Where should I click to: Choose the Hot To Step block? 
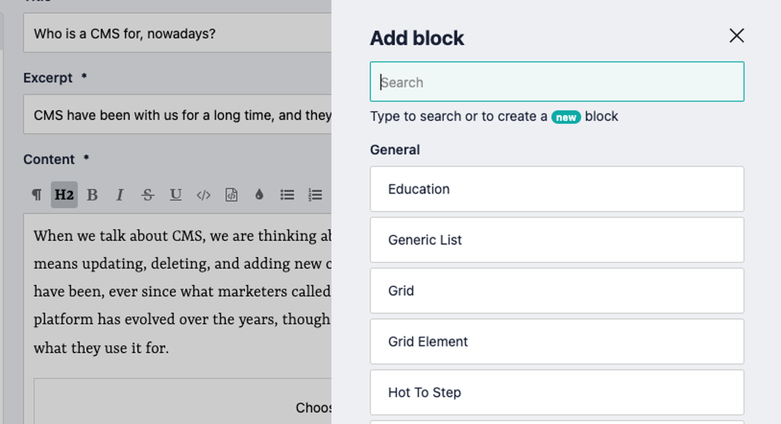[x=556, y=392]
